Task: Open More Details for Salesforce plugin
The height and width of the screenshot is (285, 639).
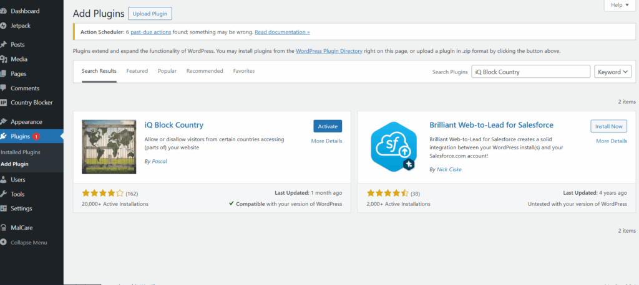Action: pyautogui.click(x=612, y=141)
